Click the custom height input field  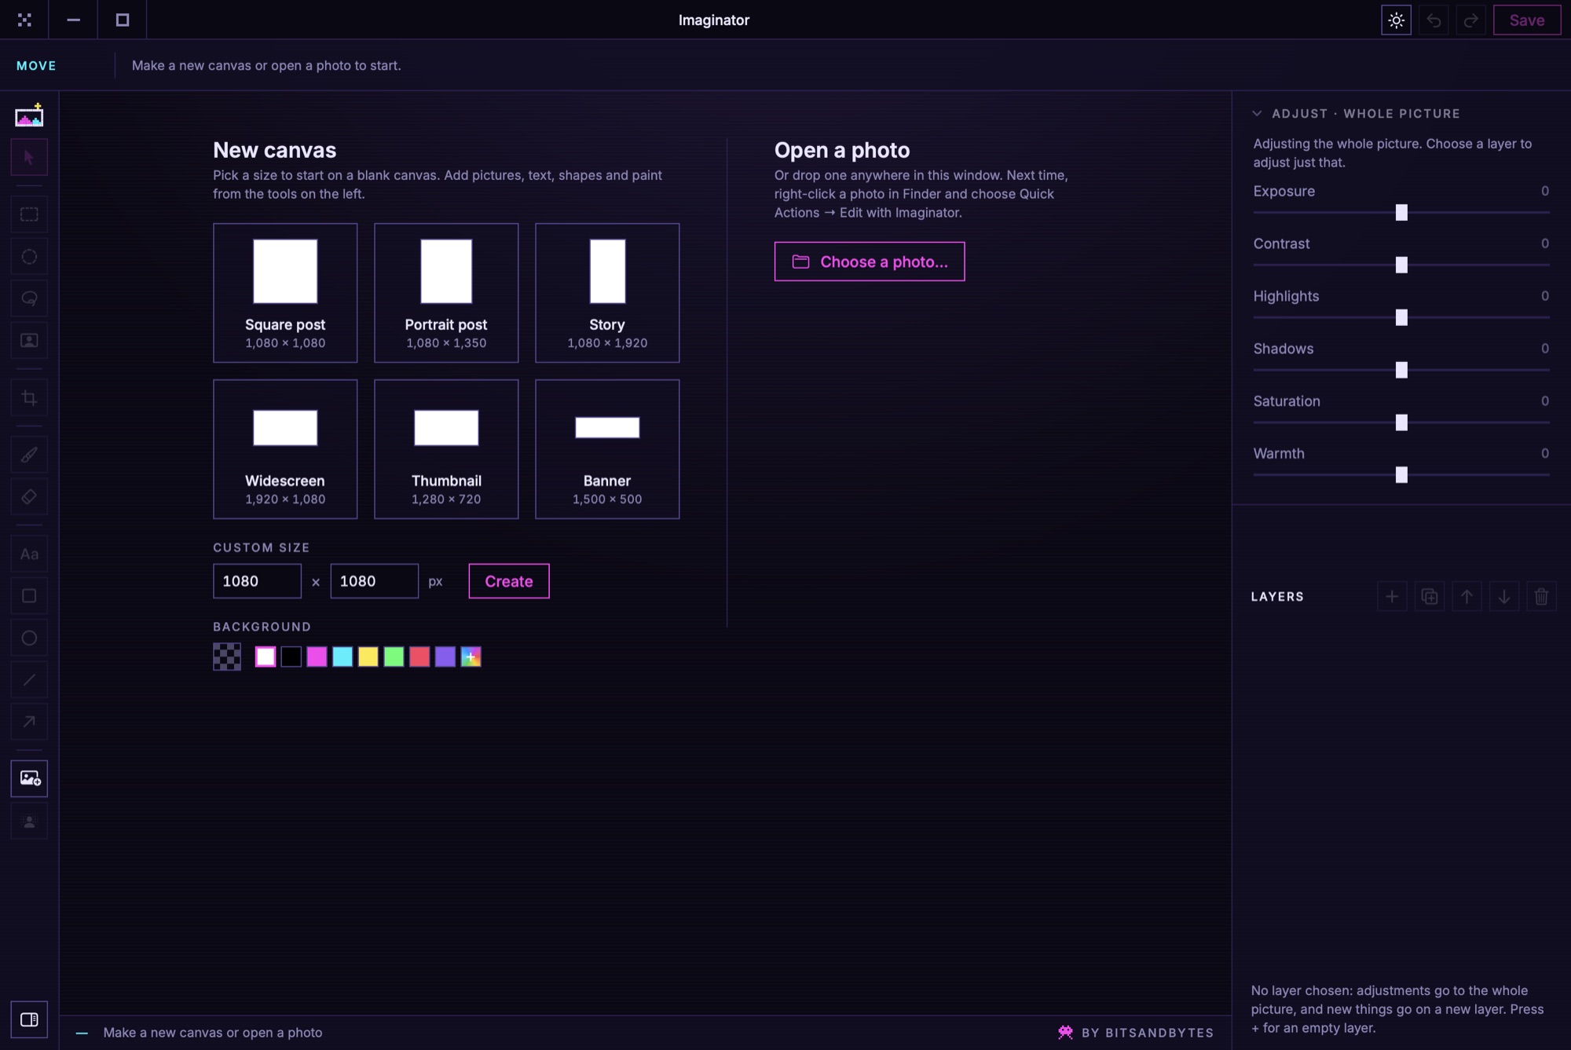(375, 581)
